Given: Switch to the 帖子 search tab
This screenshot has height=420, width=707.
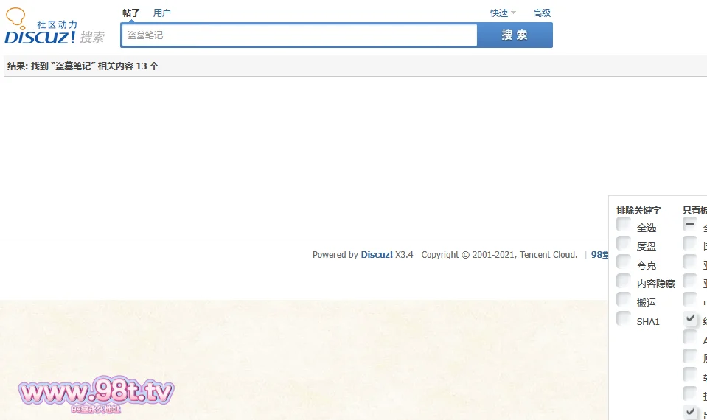Looking at the screenshot, I should point(131,13).
